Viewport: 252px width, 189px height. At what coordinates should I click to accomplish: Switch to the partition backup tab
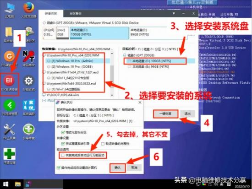[76, 13]
